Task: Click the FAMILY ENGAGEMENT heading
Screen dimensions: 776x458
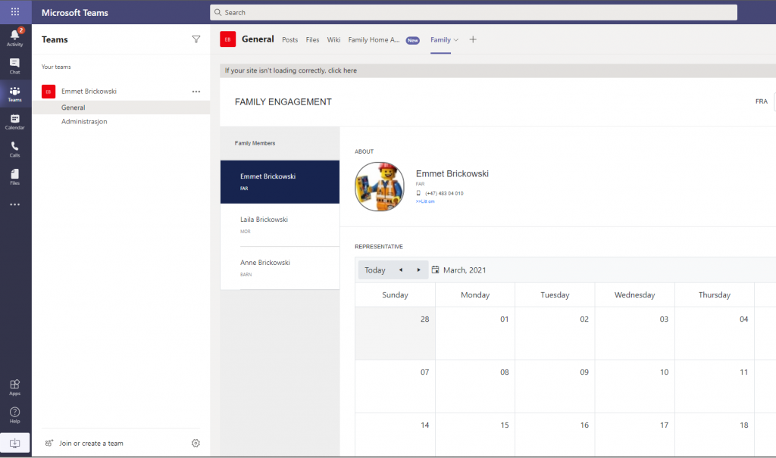Action: [283, 102]
